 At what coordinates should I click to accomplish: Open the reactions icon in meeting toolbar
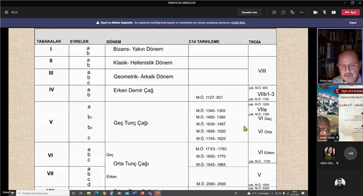(292, 12)
